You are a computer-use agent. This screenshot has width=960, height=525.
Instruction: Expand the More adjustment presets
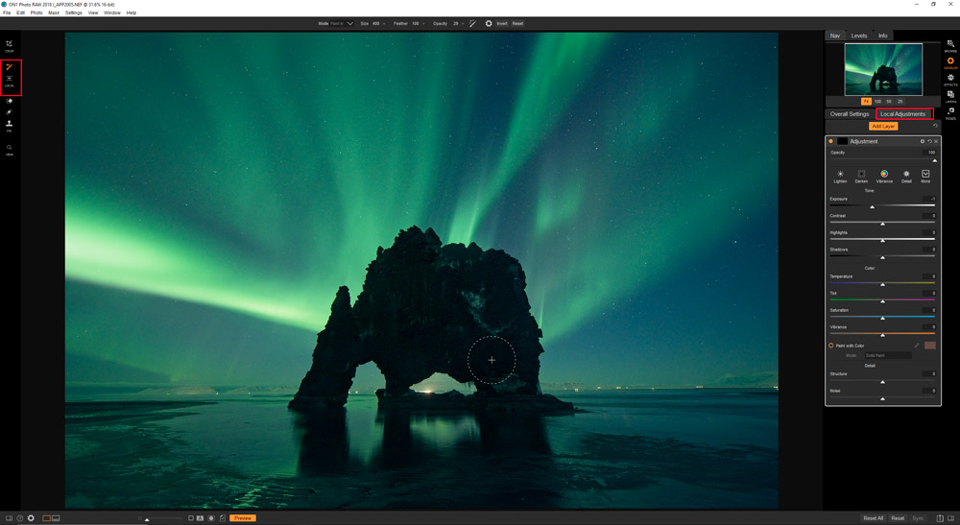point(925,176)
